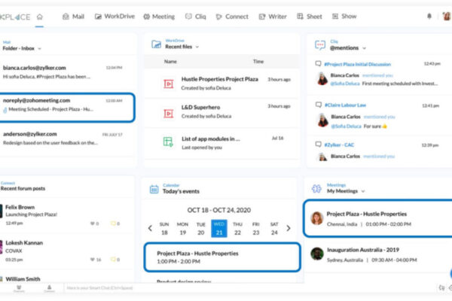Open the Connect app
452x301 pixels.
pos(232,17)
